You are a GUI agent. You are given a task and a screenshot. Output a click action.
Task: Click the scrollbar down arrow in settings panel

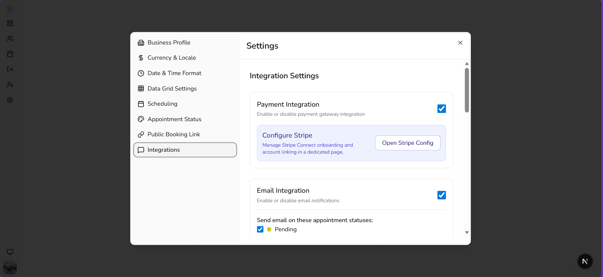467,233
